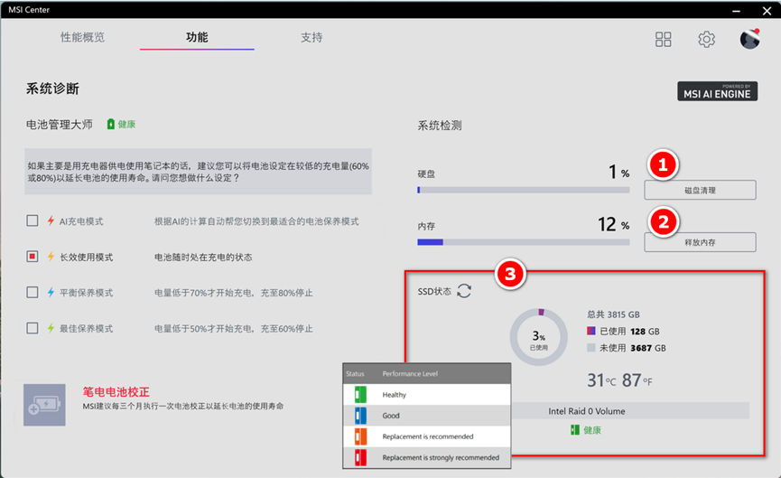The image size is (781, 478).
Task: Click the 磁盘清理 button
Action: point(700,190)
